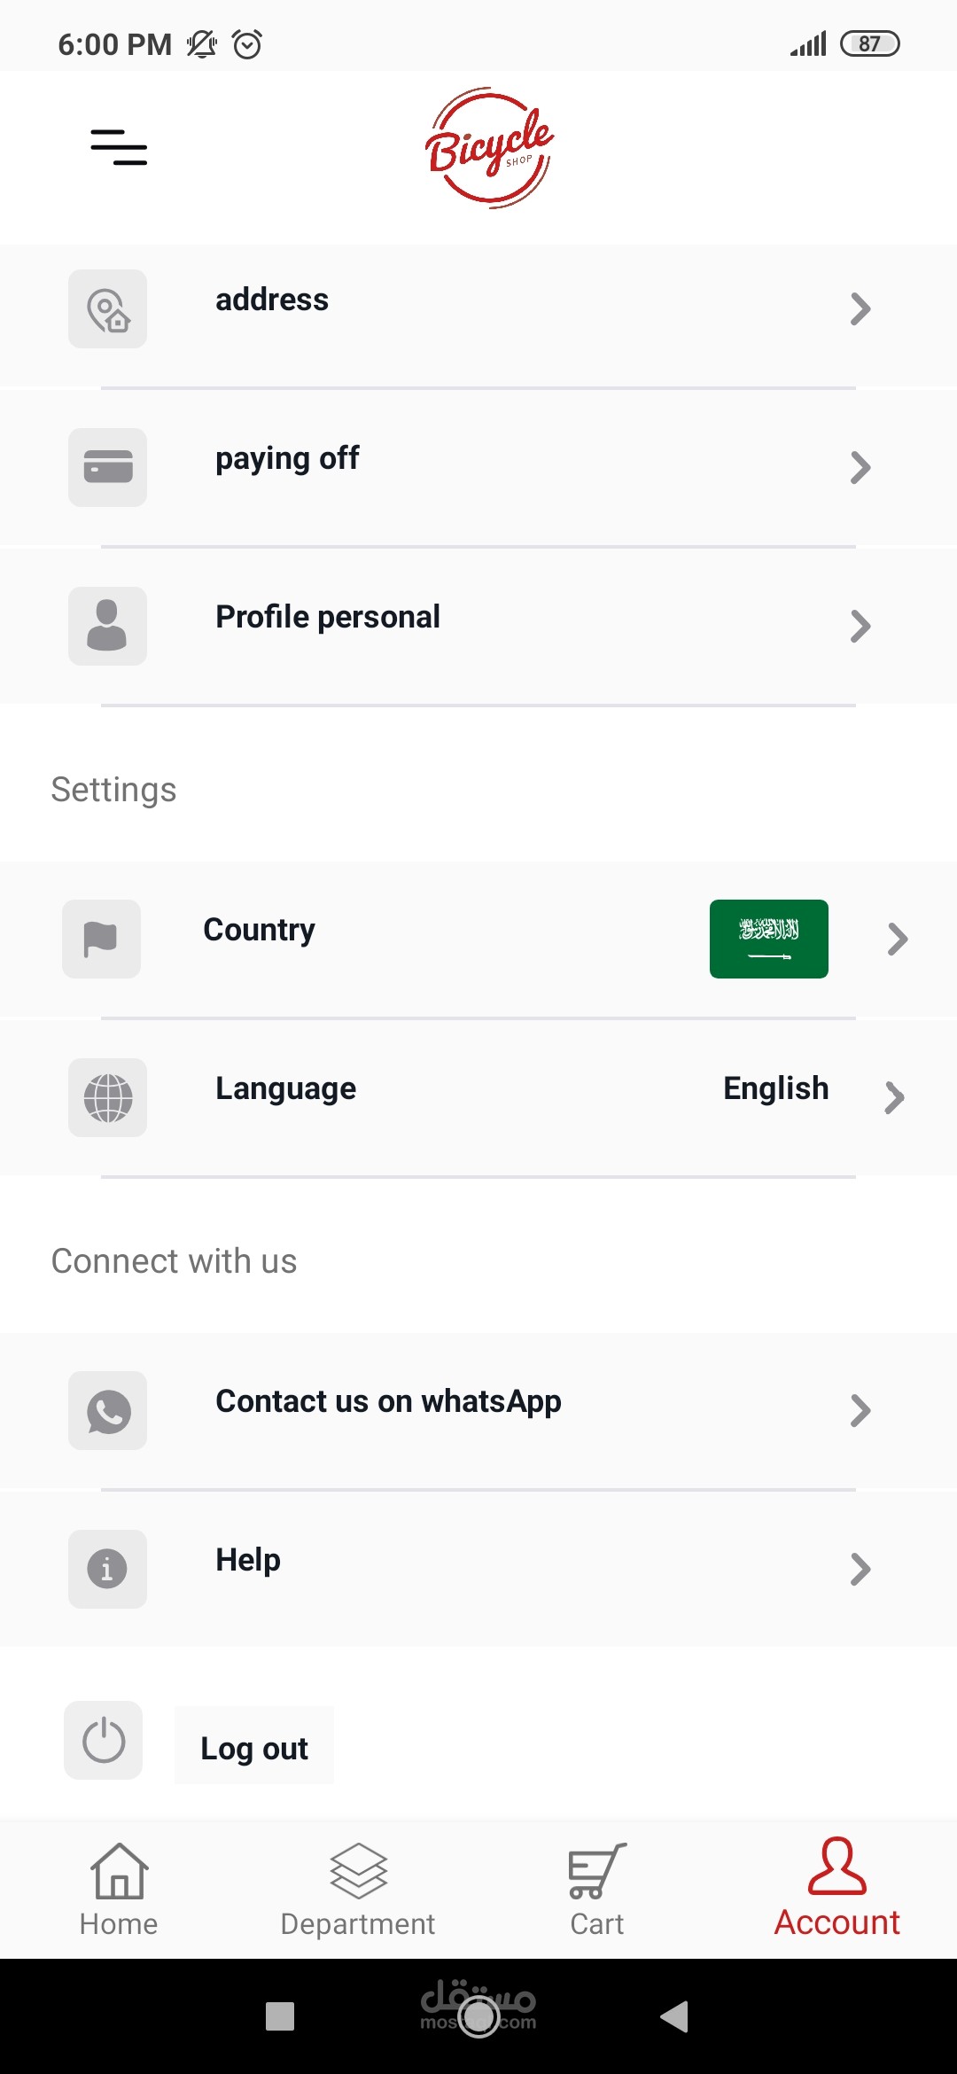Open the hamburger menu
957x2074 pixels.
(119, 147)
